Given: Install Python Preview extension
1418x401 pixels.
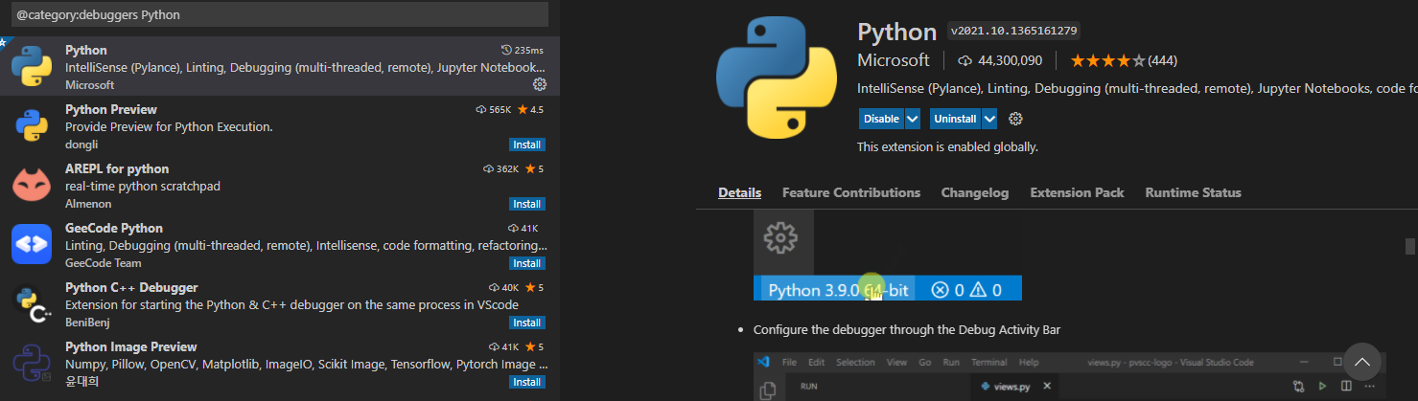Looking at the screenshot, I should [x=527, y=145].
